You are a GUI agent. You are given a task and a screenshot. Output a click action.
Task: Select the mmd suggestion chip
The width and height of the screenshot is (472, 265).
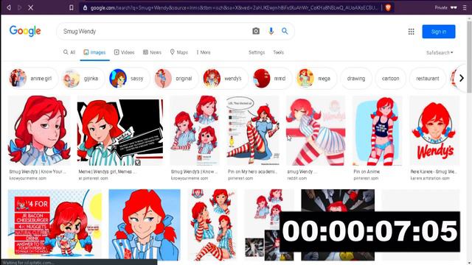[x=272, y=79]
